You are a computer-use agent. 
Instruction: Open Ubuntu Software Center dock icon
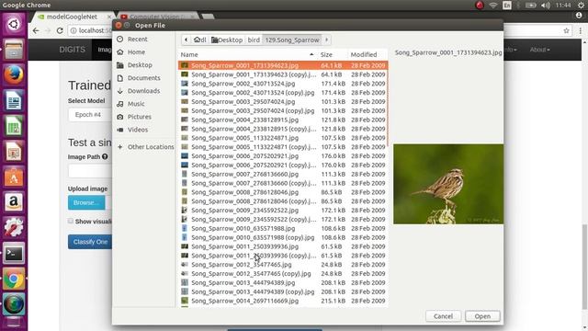14,177
